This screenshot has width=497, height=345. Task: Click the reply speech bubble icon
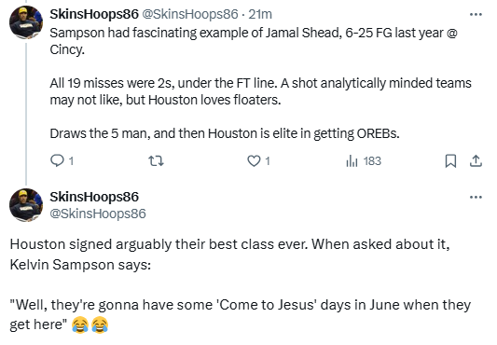(57, 160)
